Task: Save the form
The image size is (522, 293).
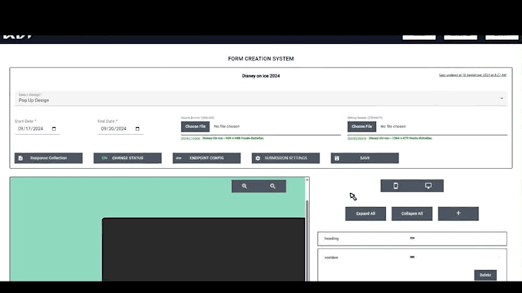Action: point(365,158)
